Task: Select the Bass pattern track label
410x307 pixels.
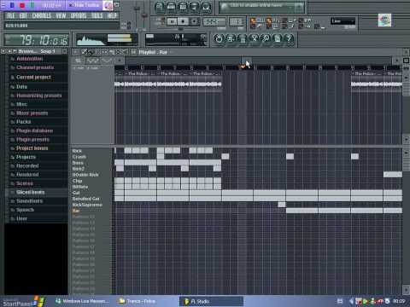Action: (78, 163)
